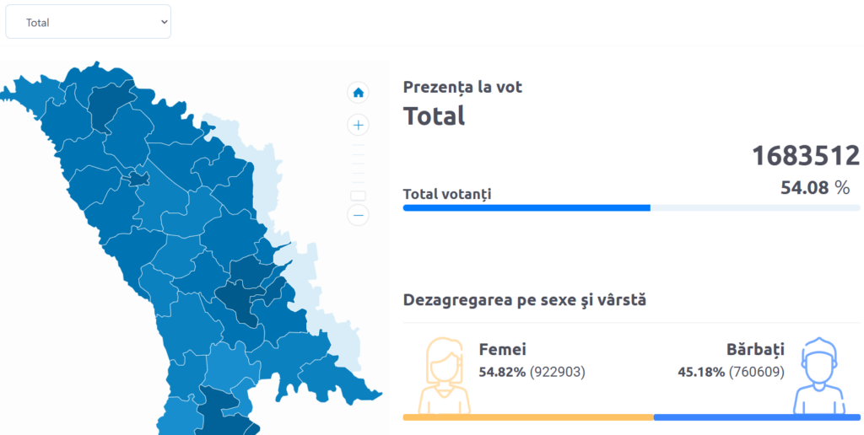Click the small dark district in northwest
The image size is (864, 435).
point(138,179)
